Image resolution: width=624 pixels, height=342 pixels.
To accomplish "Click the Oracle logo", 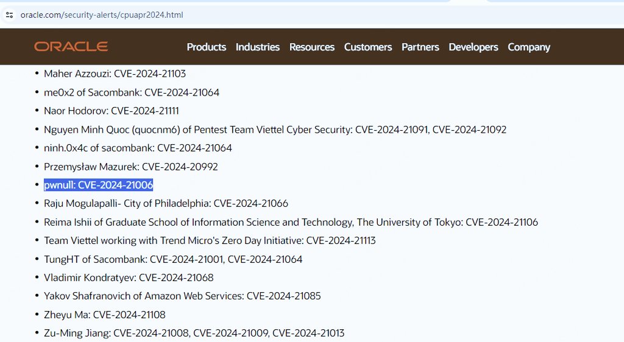I will [71, 46].
